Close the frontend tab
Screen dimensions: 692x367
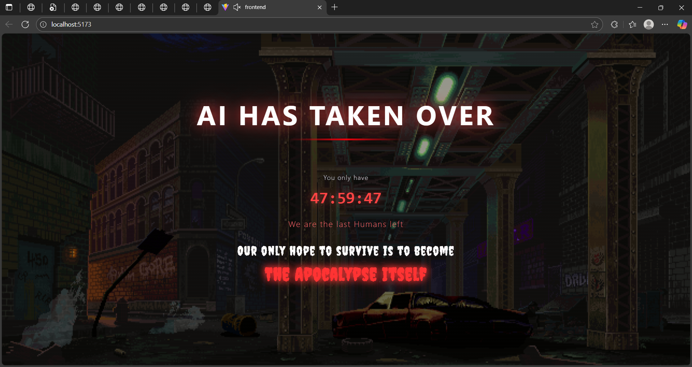(320, 7)
